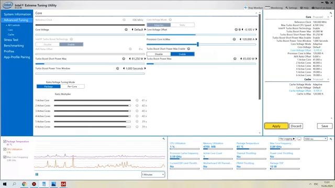Image resolution: width=335 pixels, height=188 pixels.
Task: Select Per-Core tuning mode
Action: (72, 87)
